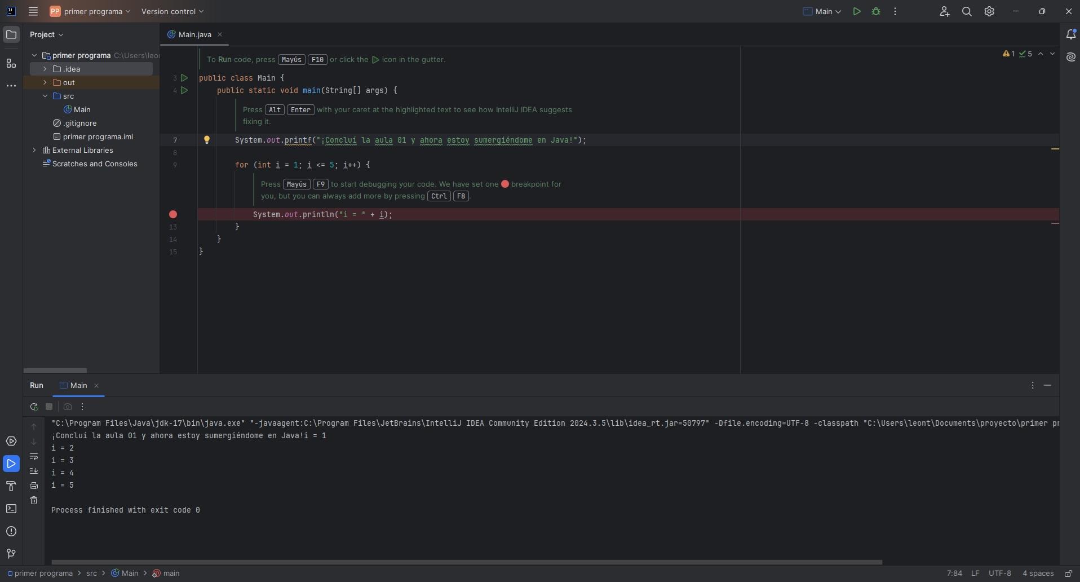The image size is (1080, 582).
Task: Click the yellow lightbulb quick-fix icon
Action: 207,140
